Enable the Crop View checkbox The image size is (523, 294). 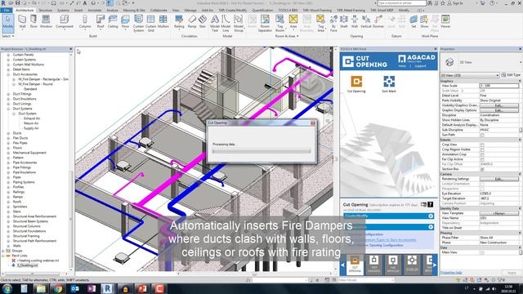coord(482,145)
